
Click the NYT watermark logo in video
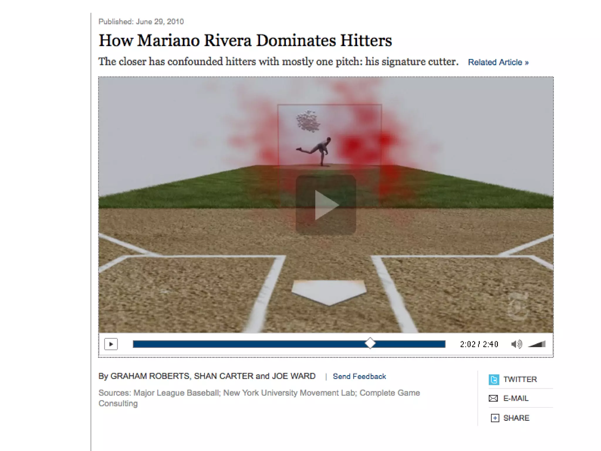point(518,306)
